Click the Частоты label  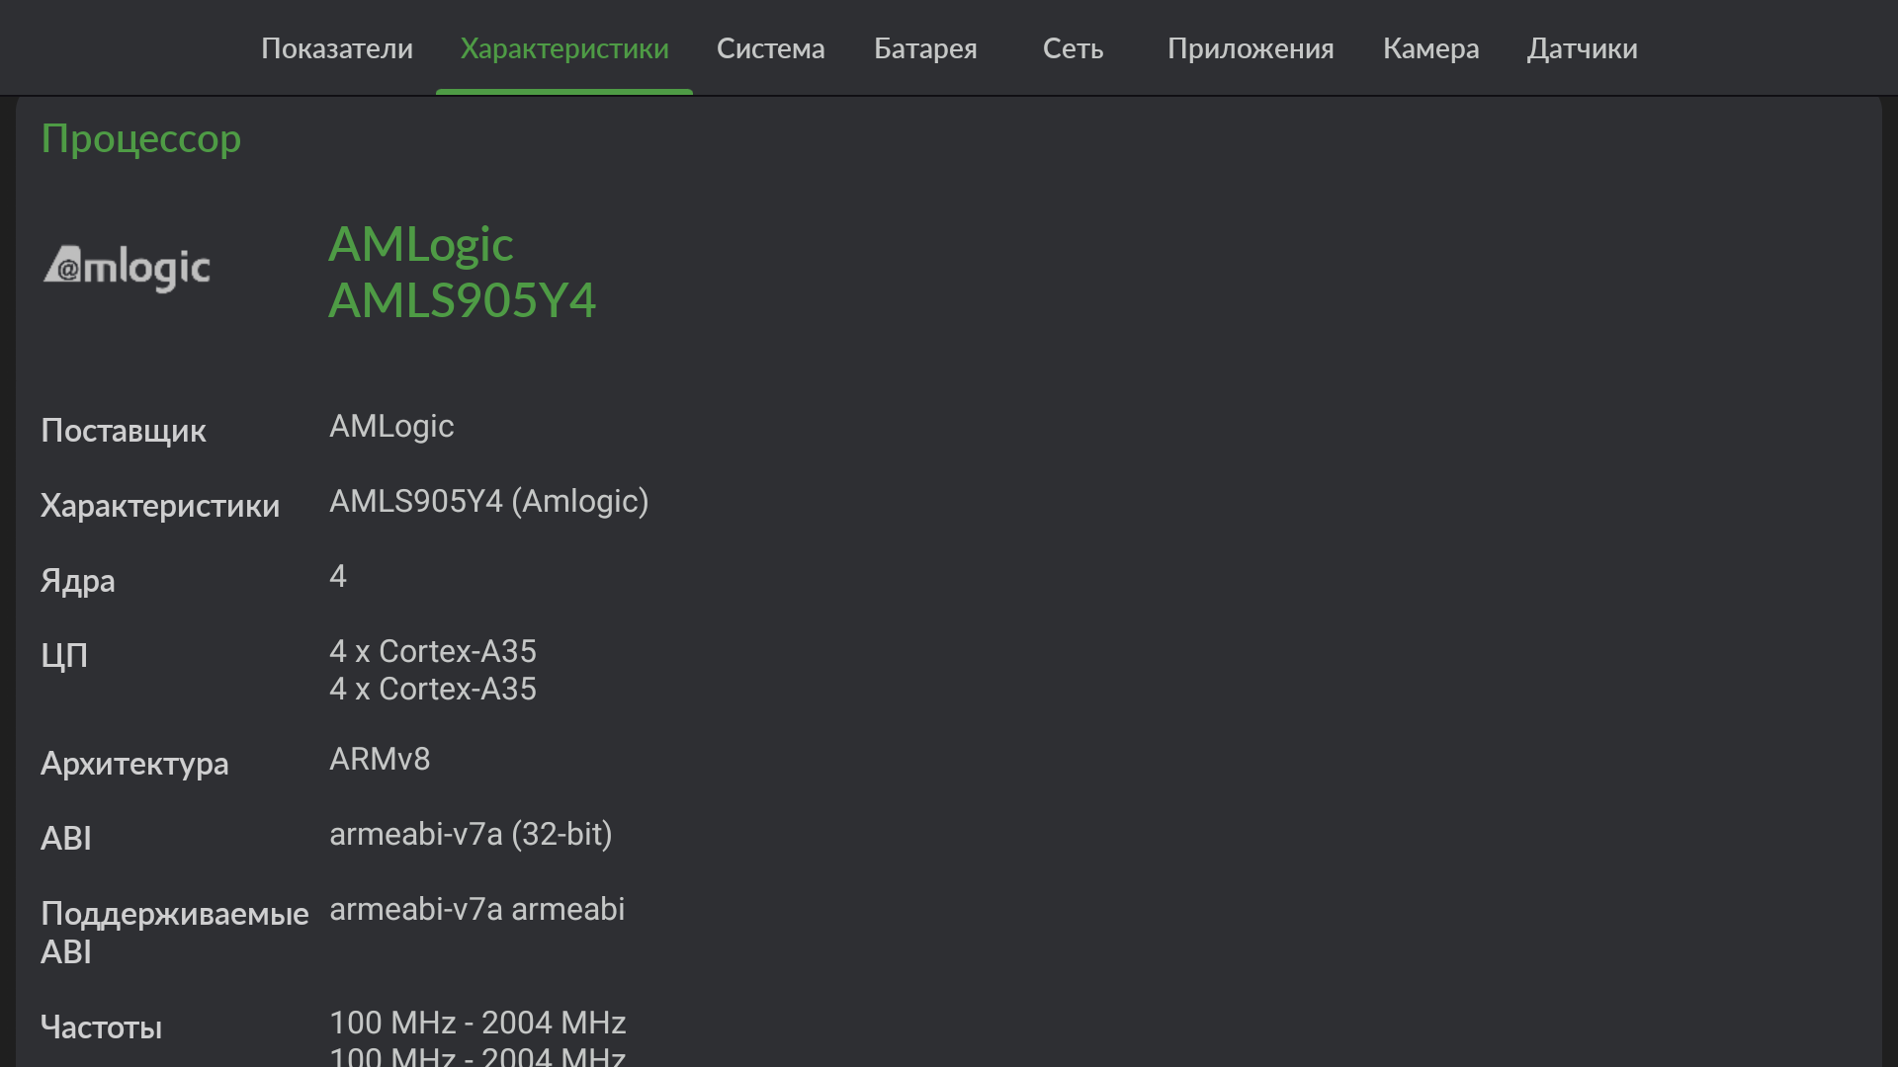101,1027
